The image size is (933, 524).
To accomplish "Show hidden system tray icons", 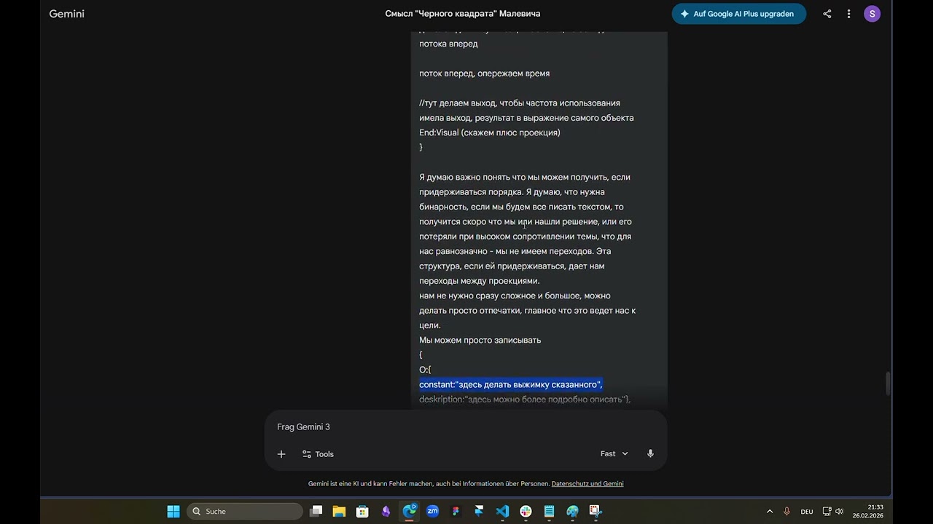I will [769, 512].
